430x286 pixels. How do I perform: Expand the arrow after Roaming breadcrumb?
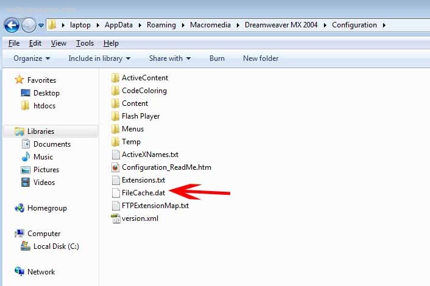[x=183, y=25]
